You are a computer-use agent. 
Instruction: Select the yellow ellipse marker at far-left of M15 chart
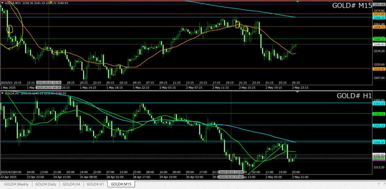click(10, 29)
